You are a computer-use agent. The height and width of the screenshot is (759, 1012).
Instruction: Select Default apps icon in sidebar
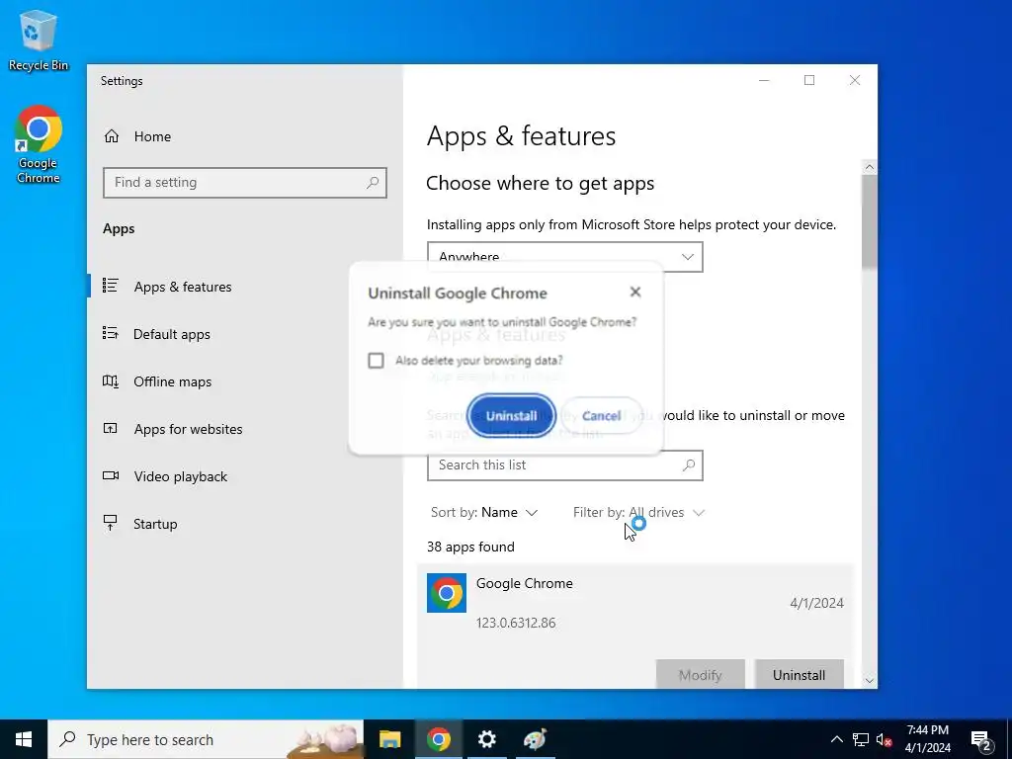pos(111,334)
